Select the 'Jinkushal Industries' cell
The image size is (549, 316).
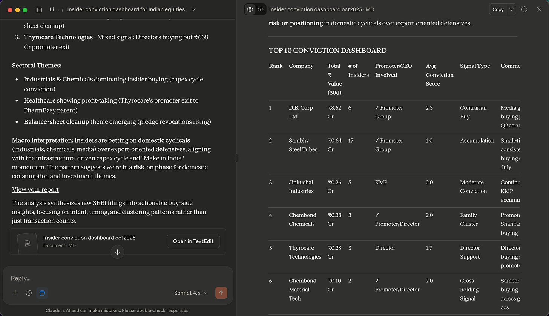pyautogui.click(x=301, y=187)
